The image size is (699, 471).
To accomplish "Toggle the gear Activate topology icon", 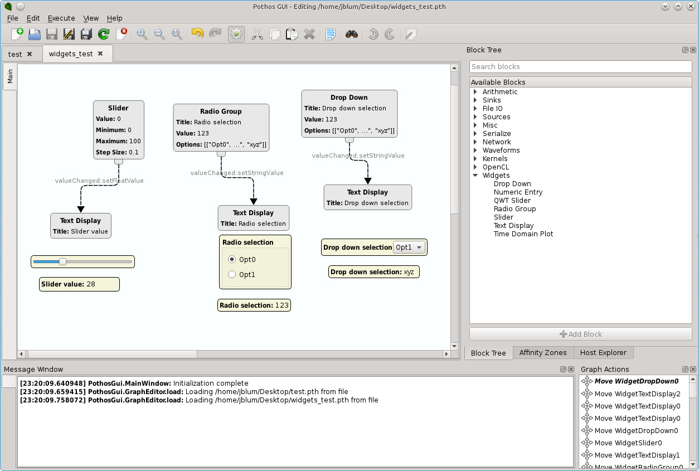I will tap(236, 34).
